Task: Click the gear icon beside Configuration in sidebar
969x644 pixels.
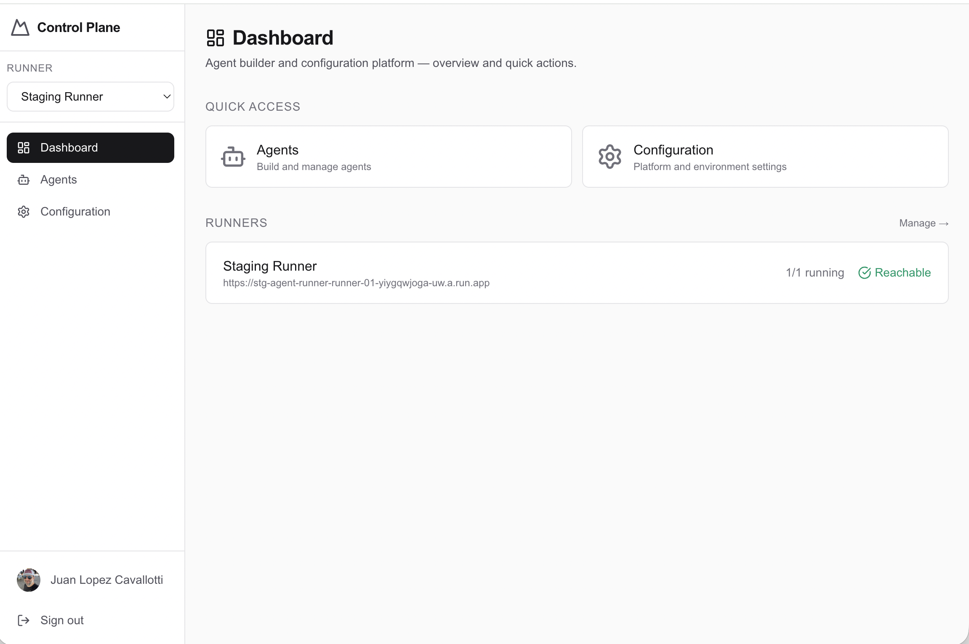Action: (x=24, y=211)
